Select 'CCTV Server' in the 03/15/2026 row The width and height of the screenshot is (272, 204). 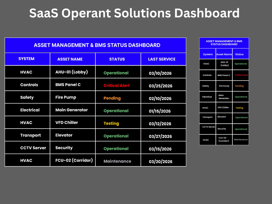pos(33,148)
